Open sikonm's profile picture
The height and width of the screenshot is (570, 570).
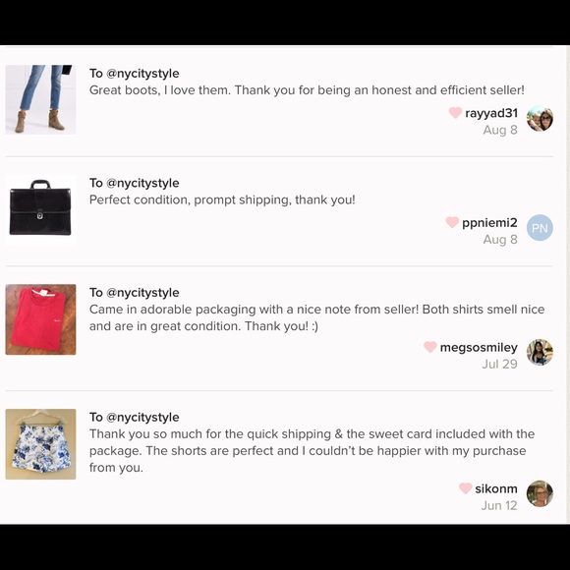tap(540, 493)
